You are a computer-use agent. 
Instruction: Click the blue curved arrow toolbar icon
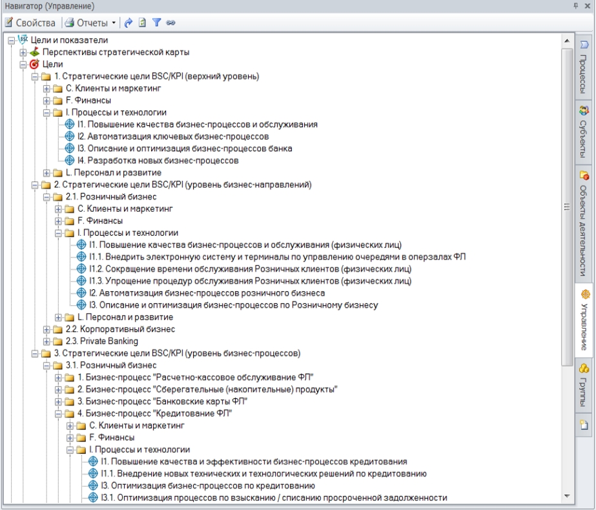(128, 23)
